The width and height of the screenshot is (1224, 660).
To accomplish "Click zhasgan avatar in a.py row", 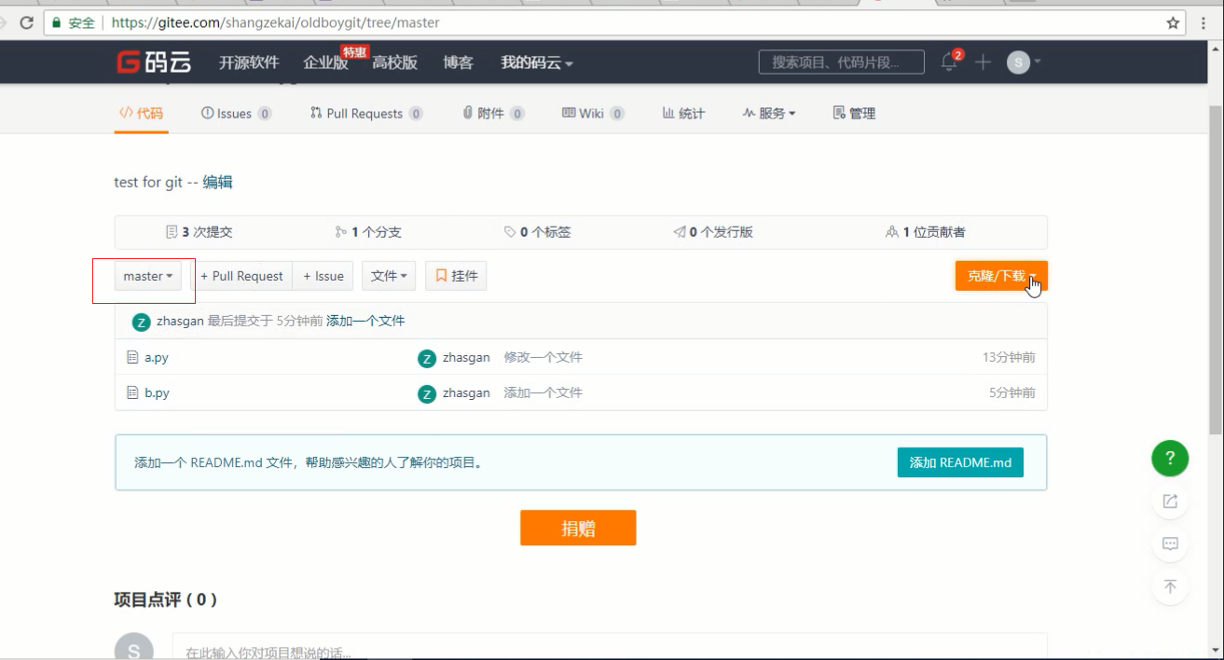I will (x=427, y=358).
